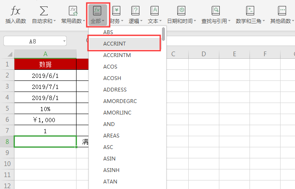Screen dimensions: 295x189
Task: Select column A header
Action: pyautogui.click(x=45, y=54)
